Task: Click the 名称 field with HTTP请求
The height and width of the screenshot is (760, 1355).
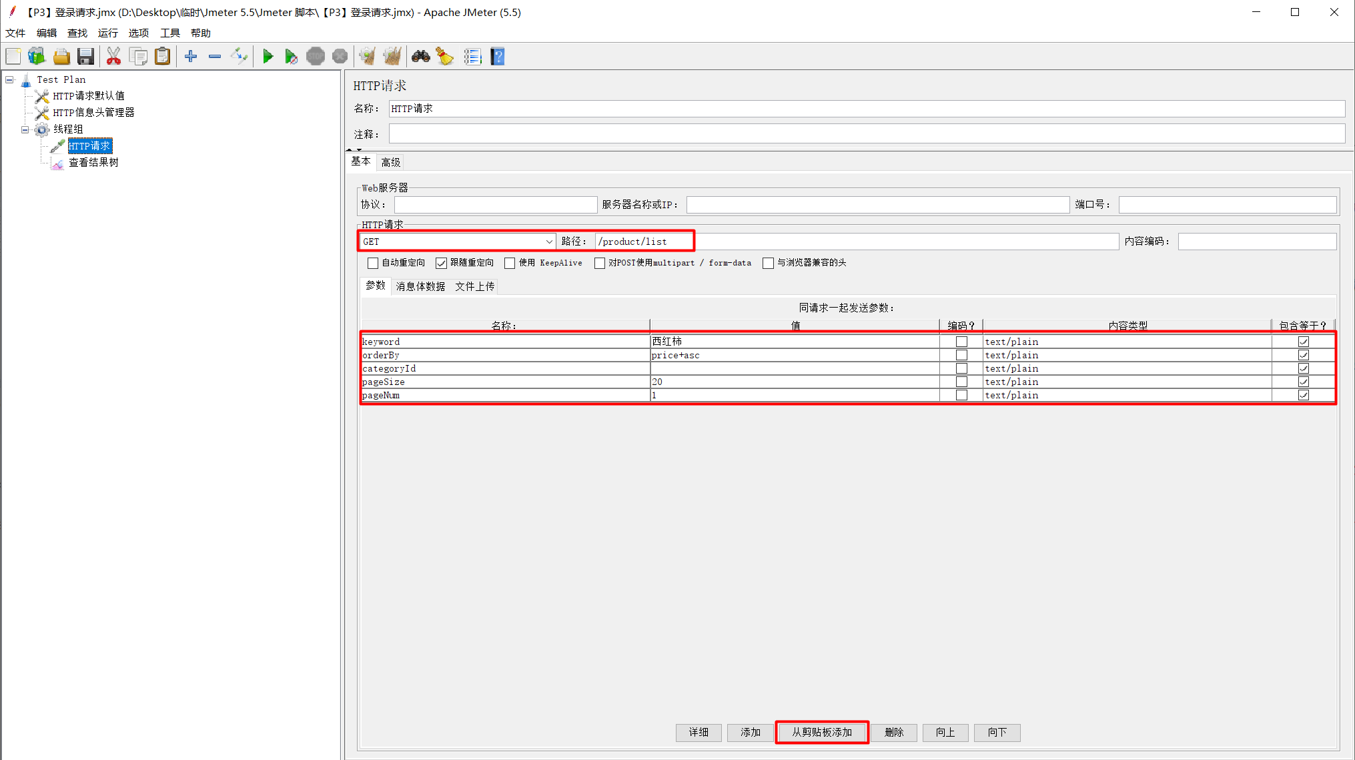Action: pos(867,109)
